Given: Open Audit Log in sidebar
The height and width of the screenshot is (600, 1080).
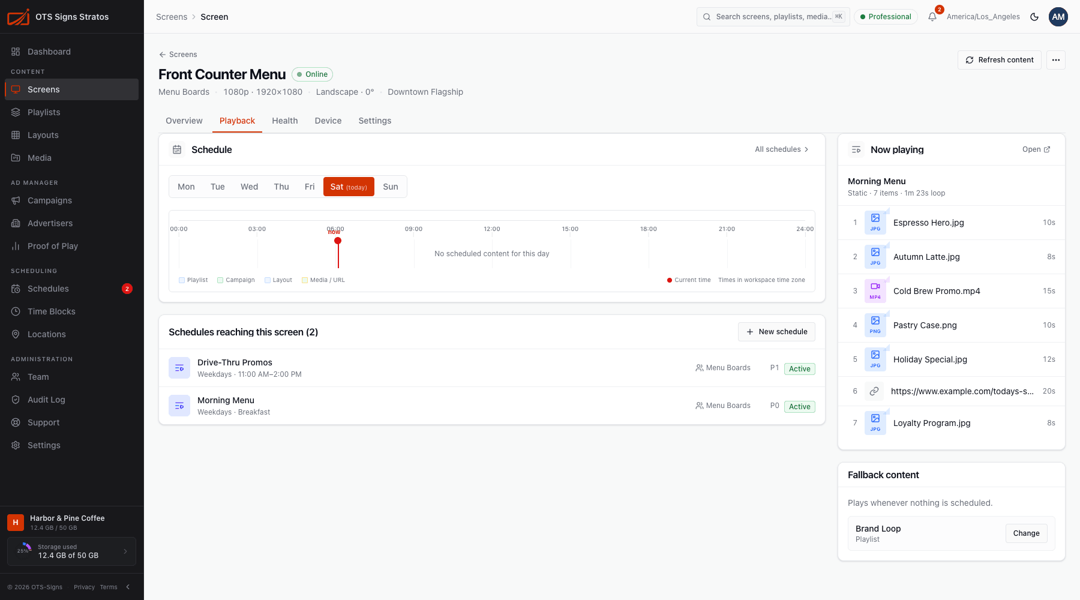Looking at the screenshot, I should [x=71, y=400].
